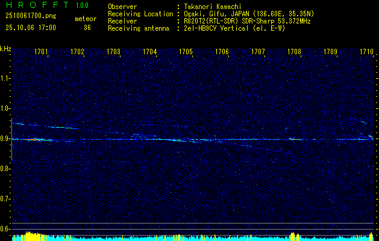Click the 1.1 kHz axis label
The image size is (379, 241).
pyautogui.click(x=5, y=78)
